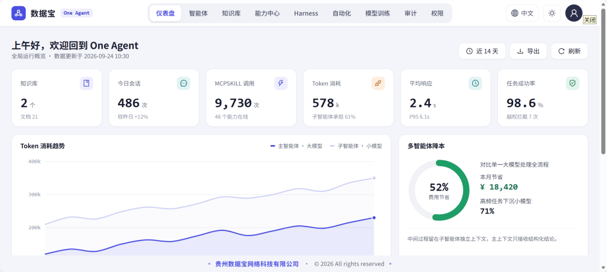The image size is (607, 272).
Task: Click the 刷新 refresh button
Action: point(569,51)
